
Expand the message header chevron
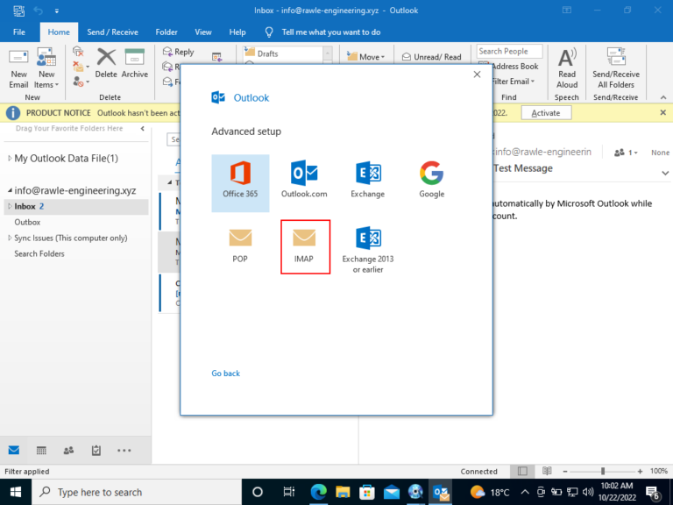(x=665, y=173)
